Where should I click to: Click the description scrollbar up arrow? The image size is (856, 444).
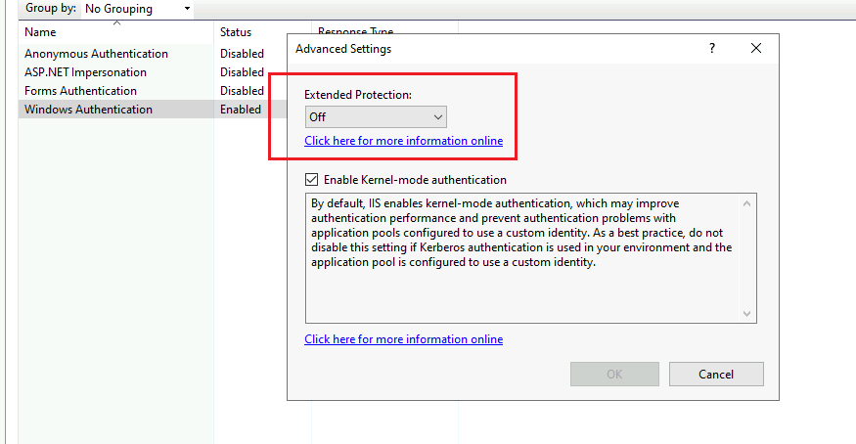click(746, 203)
